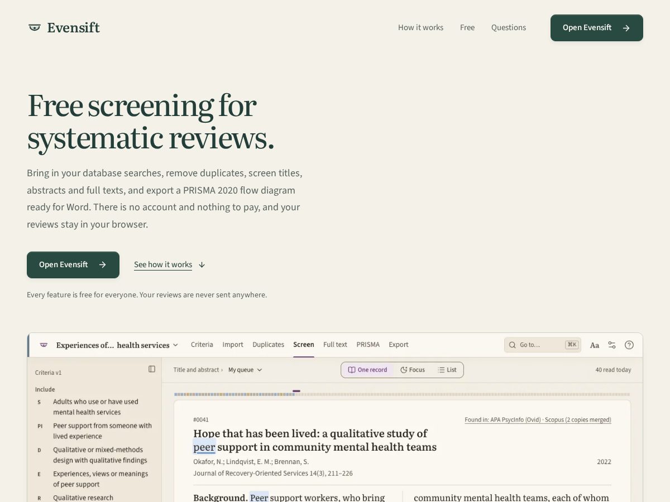The image size is (670, 502).
Task: Click the Go to search field
Action: pos(542,345)
